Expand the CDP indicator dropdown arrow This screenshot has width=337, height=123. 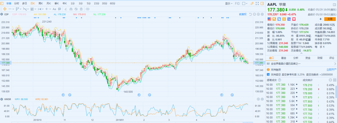tap(2, 14)
